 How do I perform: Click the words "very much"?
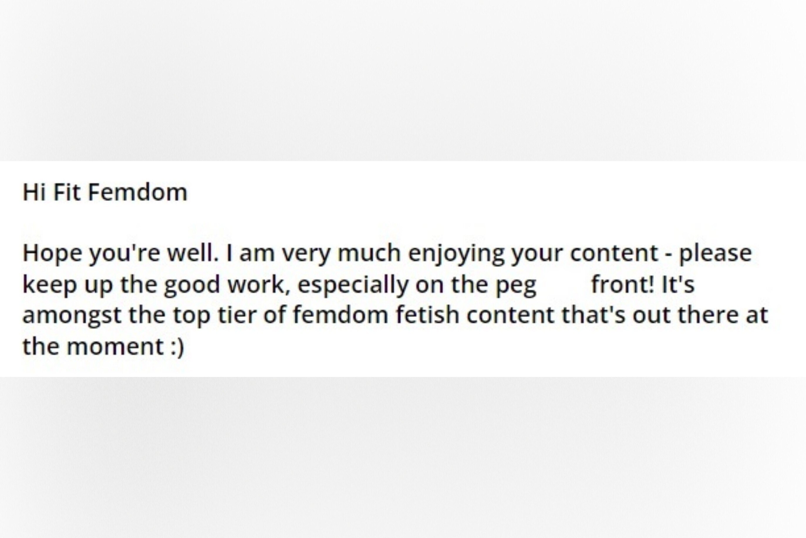tap(341, 253)
